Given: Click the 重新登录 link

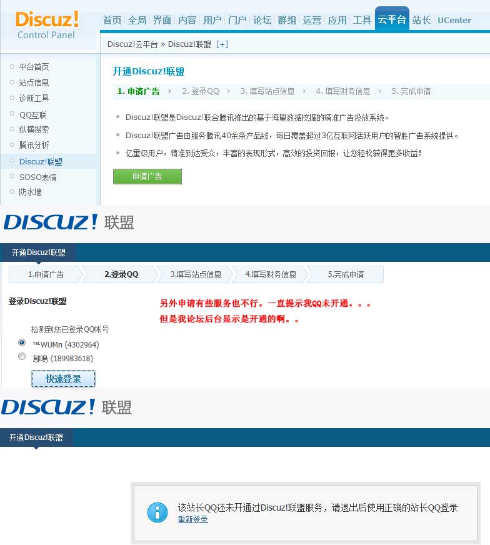Looking at the screenshot, I should tap(193, 519).
